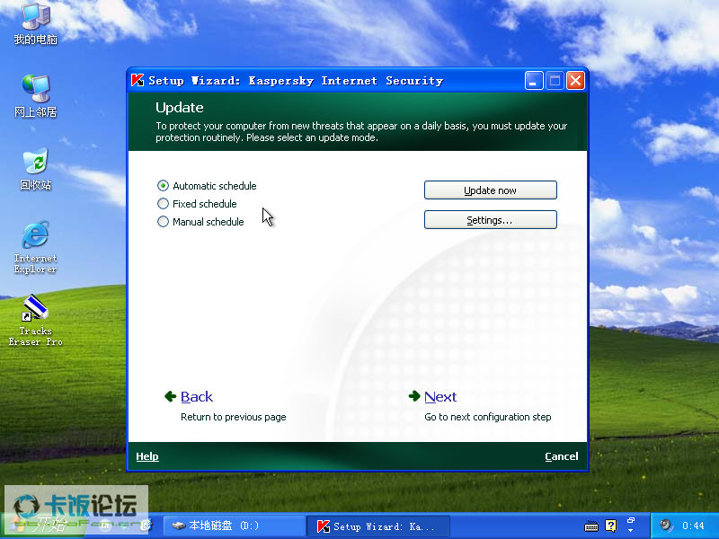Select the Tracks Eraser Pro shortcut
719x539 pixels.
click(x=35, y=321)
